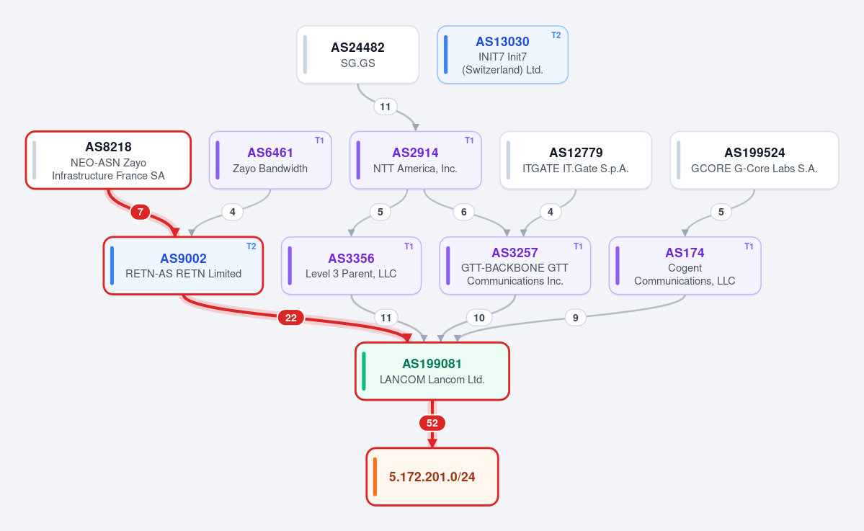Click the AS13030 INIT7 node
The height and width of the screenshot is (531, 864).
[x=502, y=55]
